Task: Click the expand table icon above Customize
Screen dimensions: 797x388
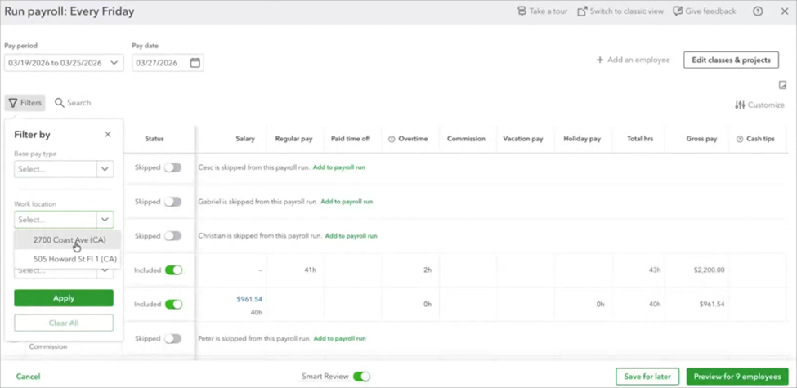Action: pos(782,85)
